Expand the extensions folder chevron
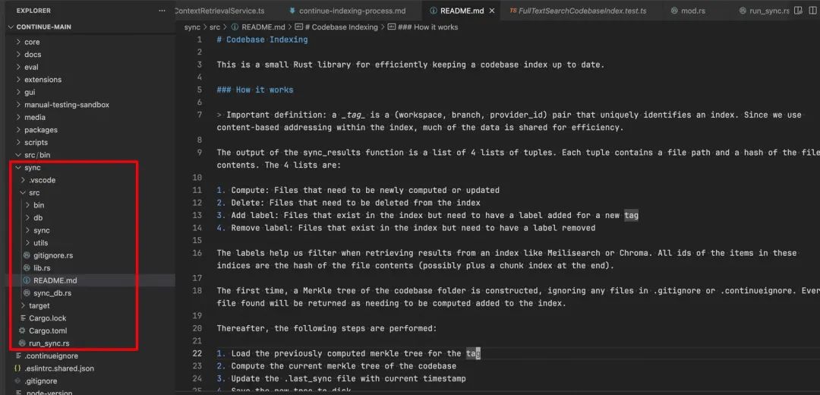820x395 pixels. click(x=18, y=80)
